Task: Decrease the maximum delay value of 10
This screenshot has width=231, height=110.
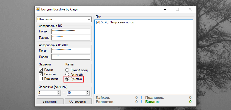Action: 88,94
